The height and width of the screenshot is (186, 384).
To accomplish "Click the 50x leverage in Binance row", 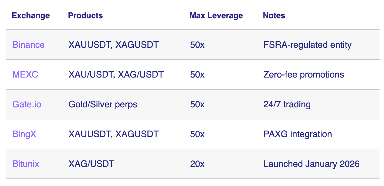I will click(197, 45).
